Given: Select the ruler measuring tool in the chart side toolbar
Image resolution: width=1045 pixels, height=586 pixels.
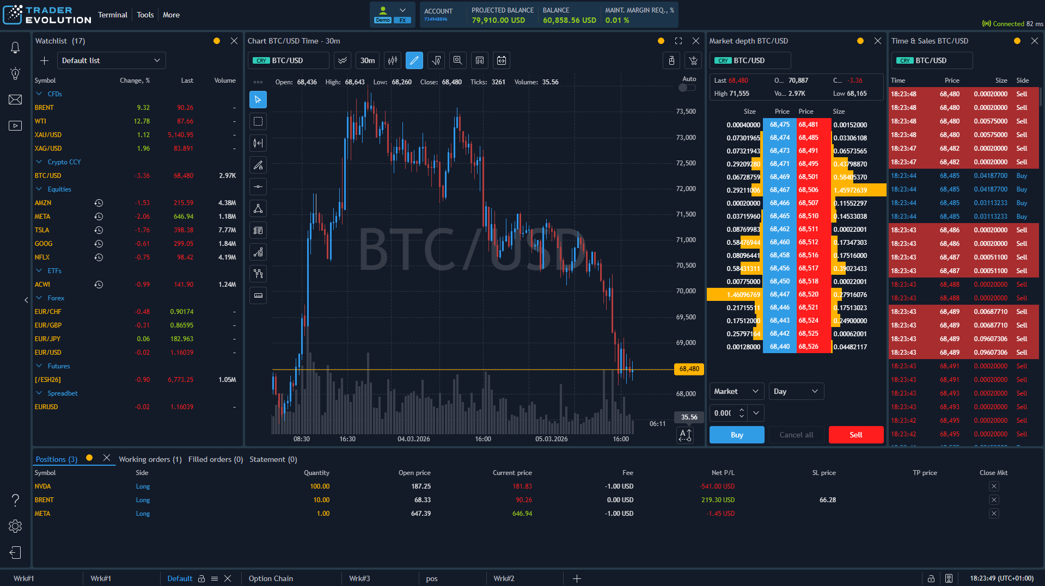Looking at the screenshot, I should coord(258,295).
